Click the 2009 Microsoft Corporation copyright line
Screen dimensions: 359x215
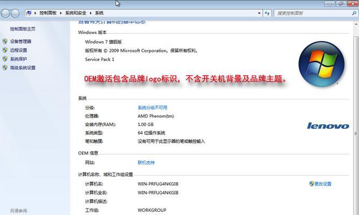point(142,51)
